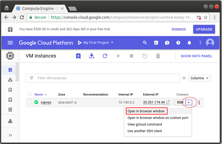Refresh the VM instances list

[105, 56]
